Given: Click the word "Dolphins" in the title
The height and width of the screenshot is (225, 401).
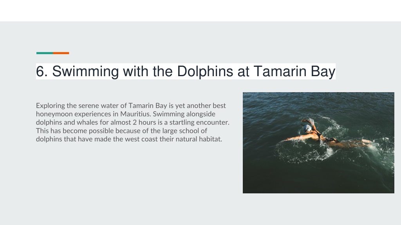Looking at the screenshot, I should (x=205, y=71).
